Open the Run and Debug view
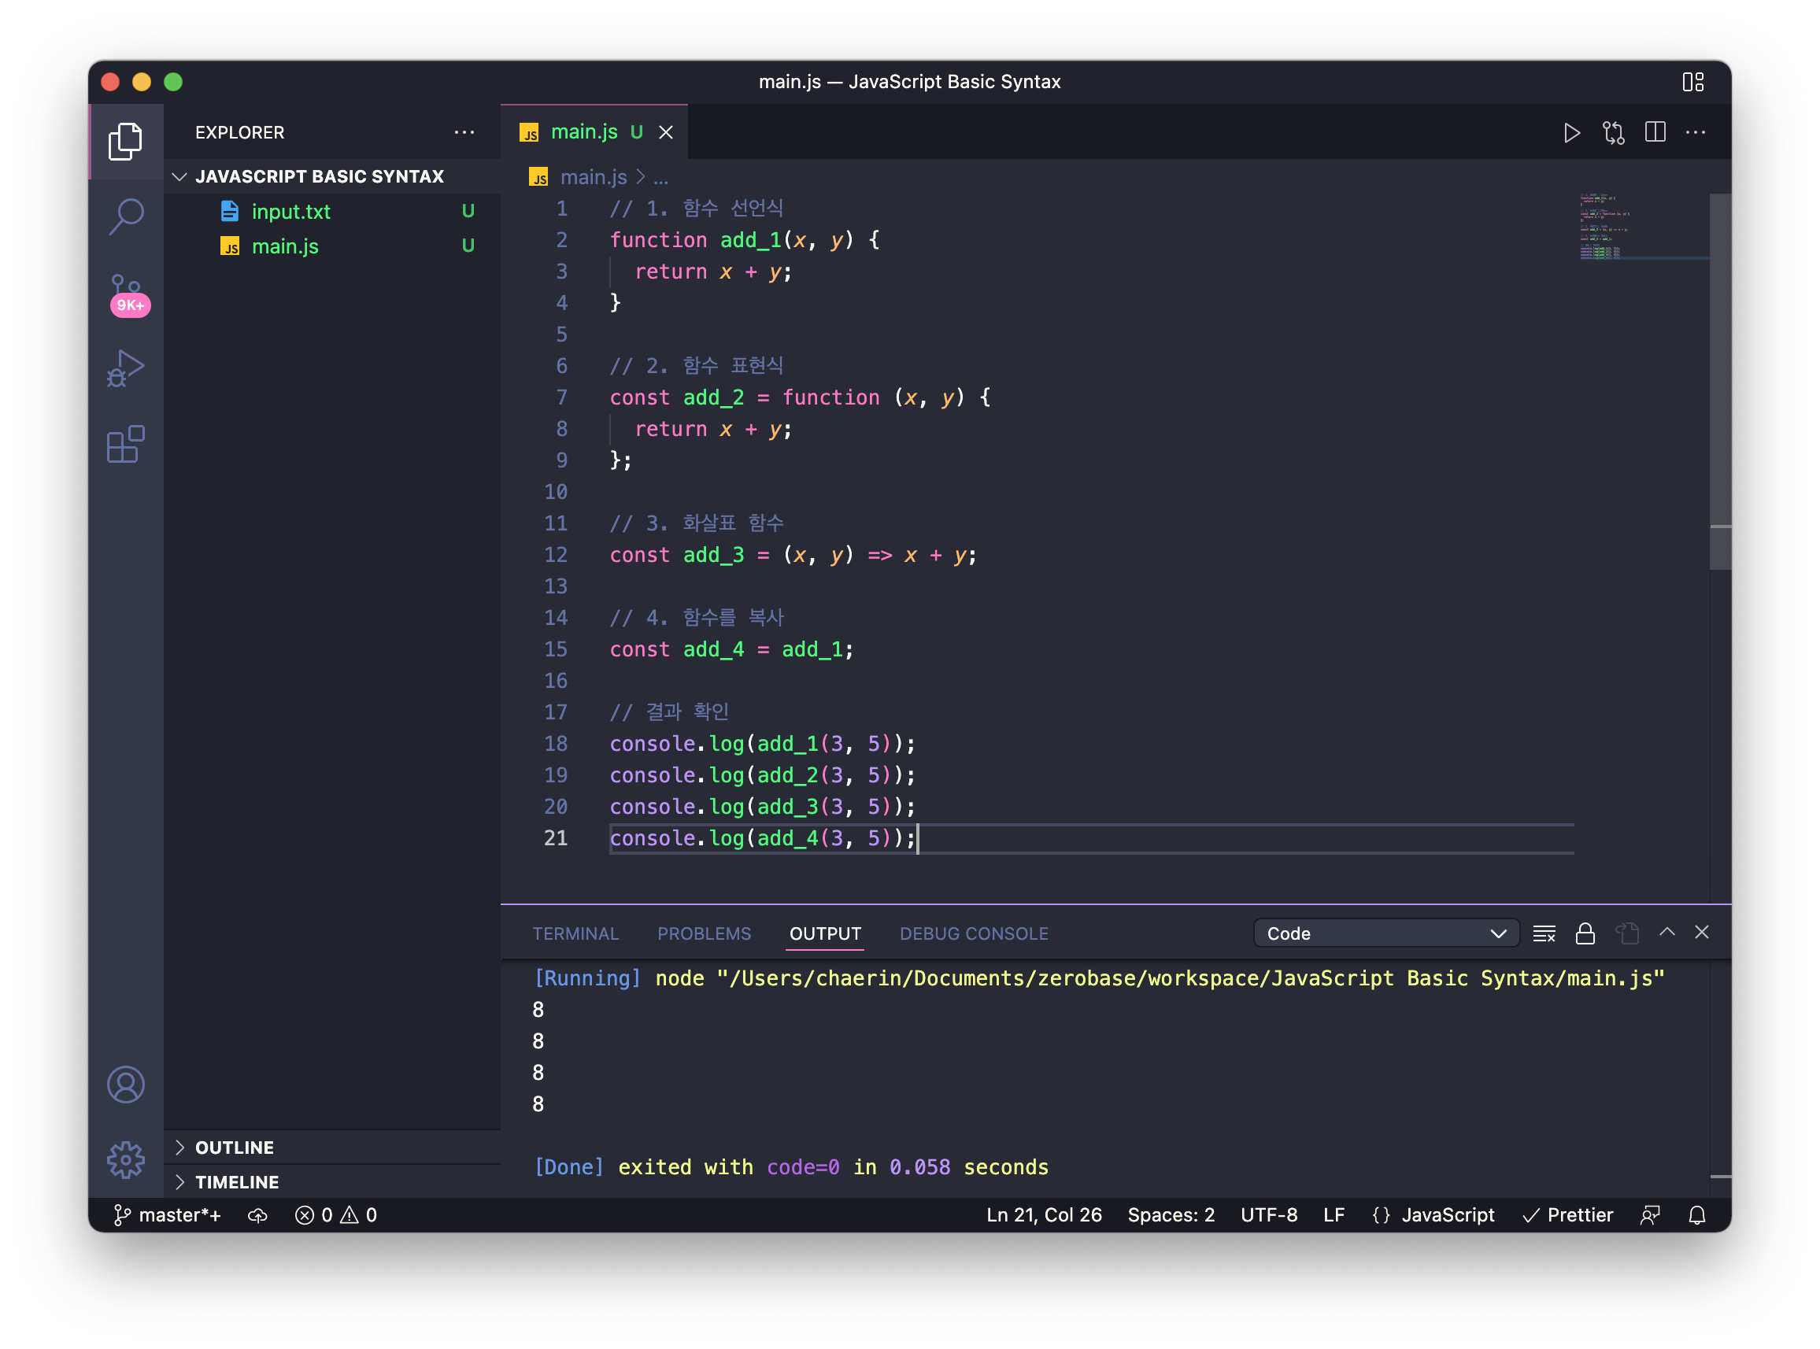 tap(126, 368)
